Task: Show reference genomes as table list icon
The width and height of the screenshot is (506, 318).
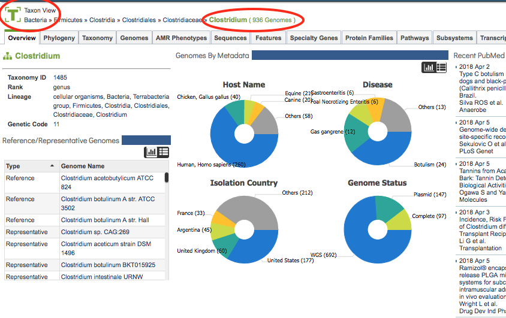Action: [x=163, y=152]
